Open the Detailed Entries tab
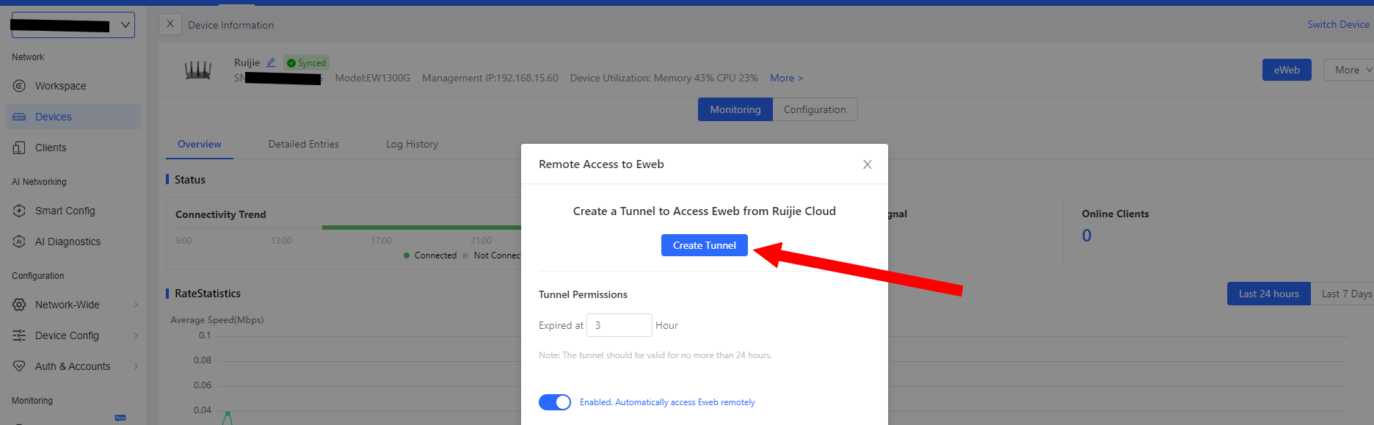Image resolution: width=1374 pixels, height=425 pixels. [303, 144]
